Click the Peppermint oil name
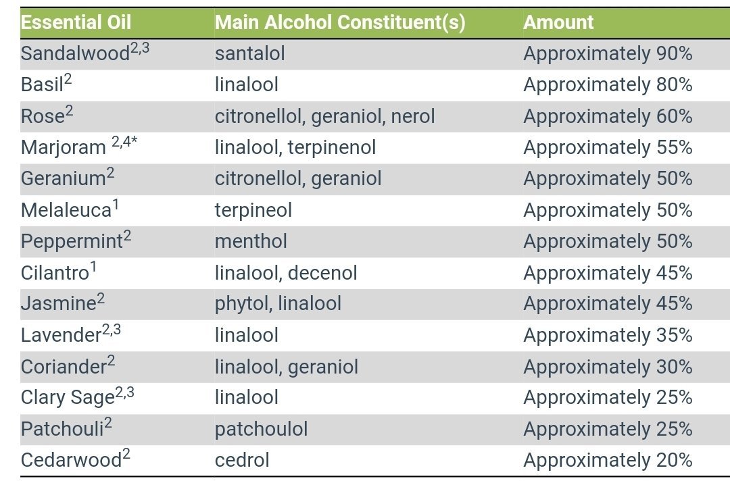 coord(72,241)
